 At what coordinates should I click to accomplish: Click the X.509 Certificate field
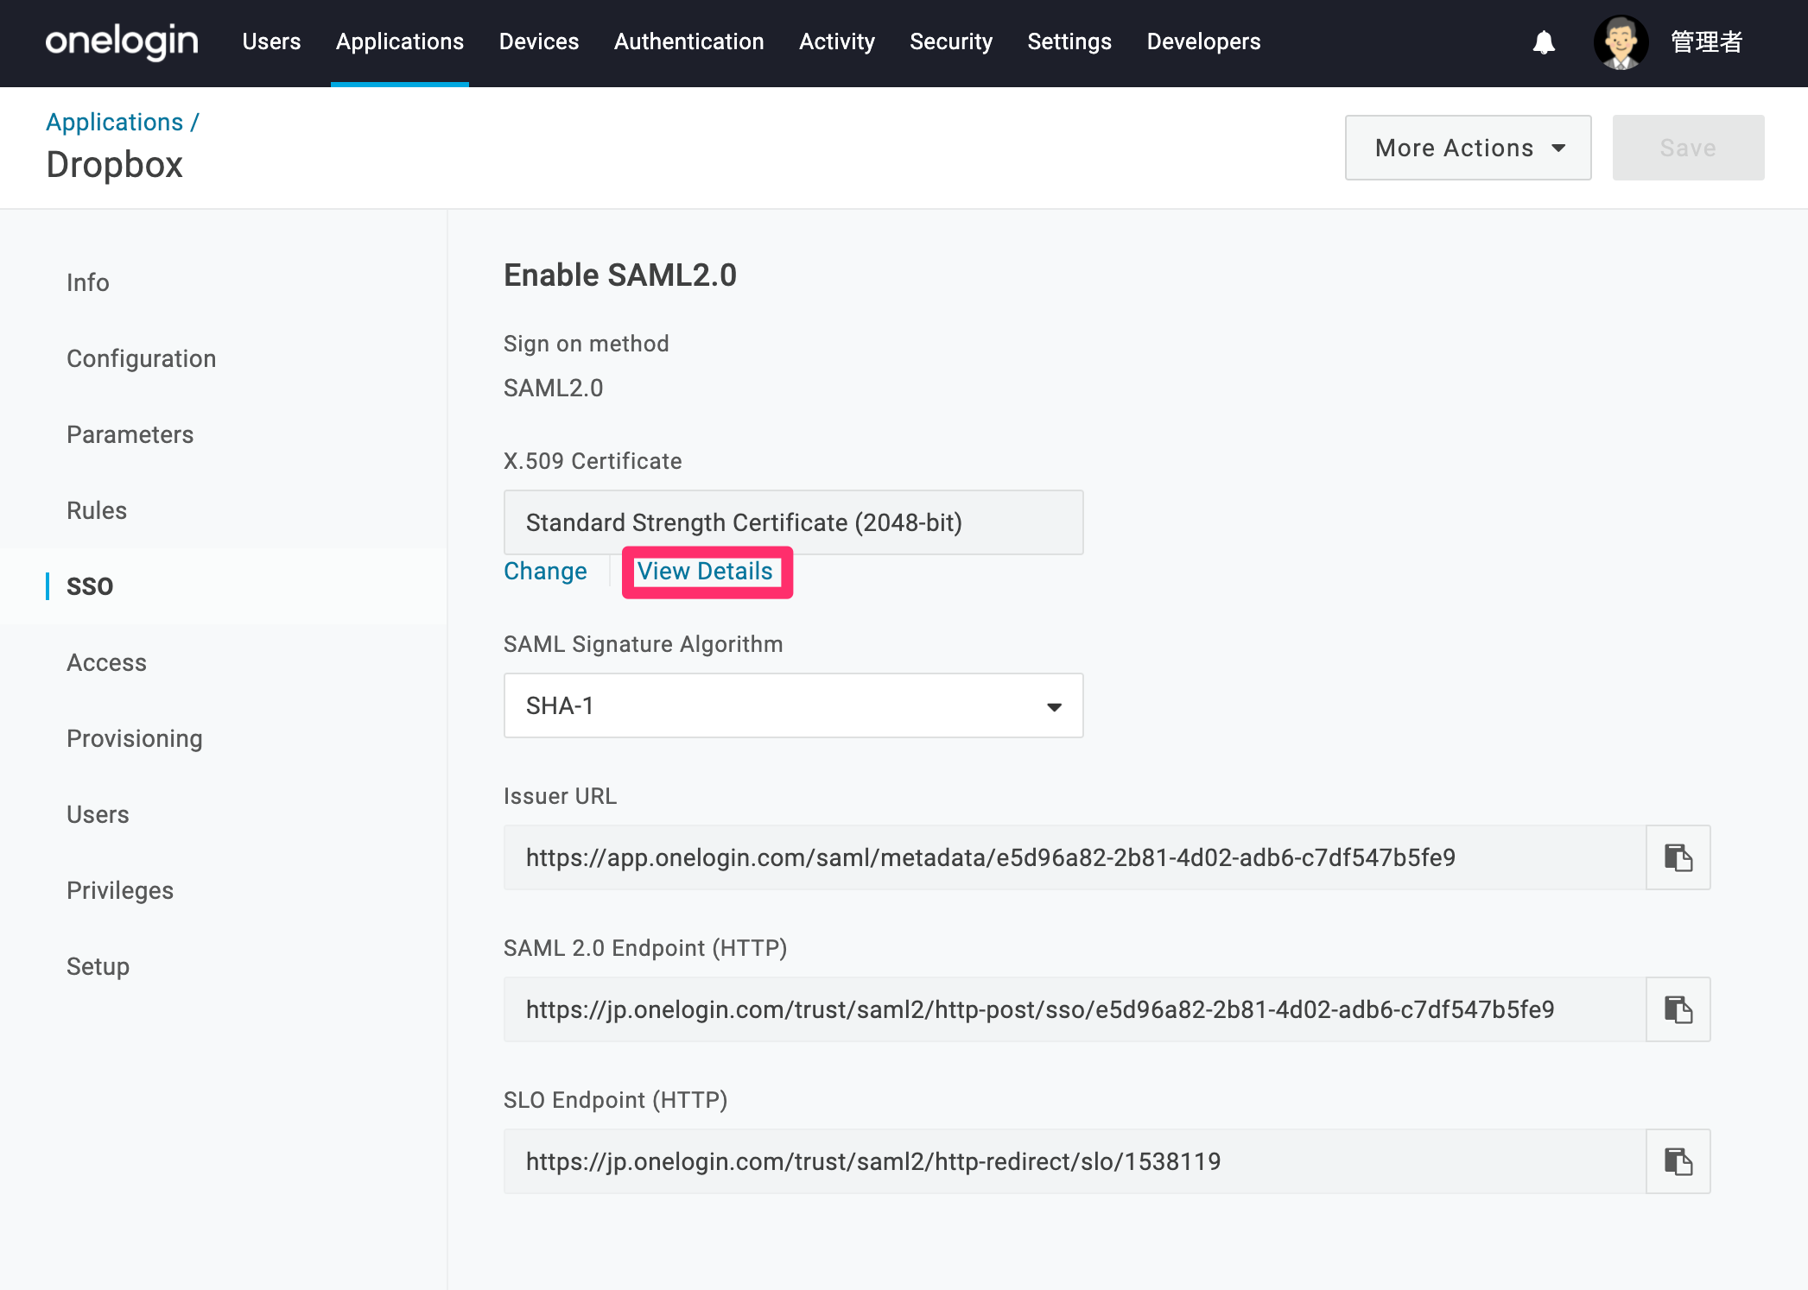793,522
